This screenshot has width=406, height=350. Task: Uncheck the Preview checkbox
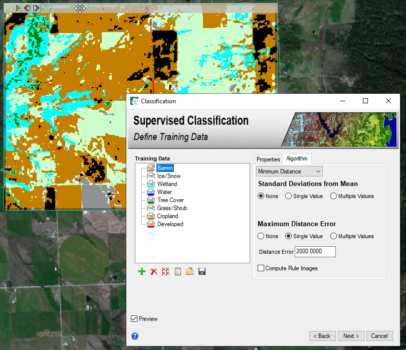point(134,319)
